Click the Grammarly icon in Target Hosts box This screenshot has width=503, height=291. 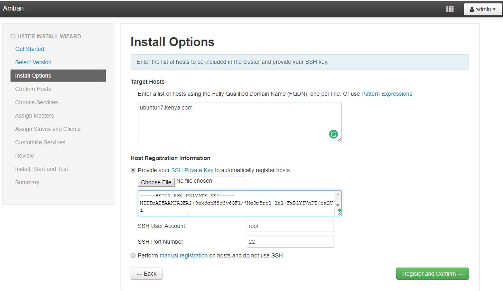pyautogui.click(x=333, y=134)
